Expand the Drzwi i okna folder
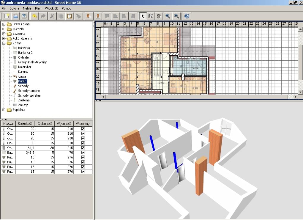The height and width of the screenshot is (220, 303). (x=4, y=24)
